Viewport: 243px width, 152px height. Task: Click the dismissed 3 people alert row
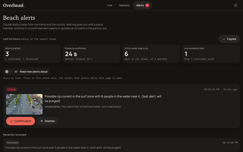(121, 145)
